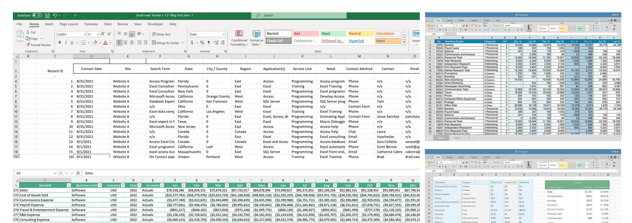Open the Account column filter dropdown

point(69,185)
